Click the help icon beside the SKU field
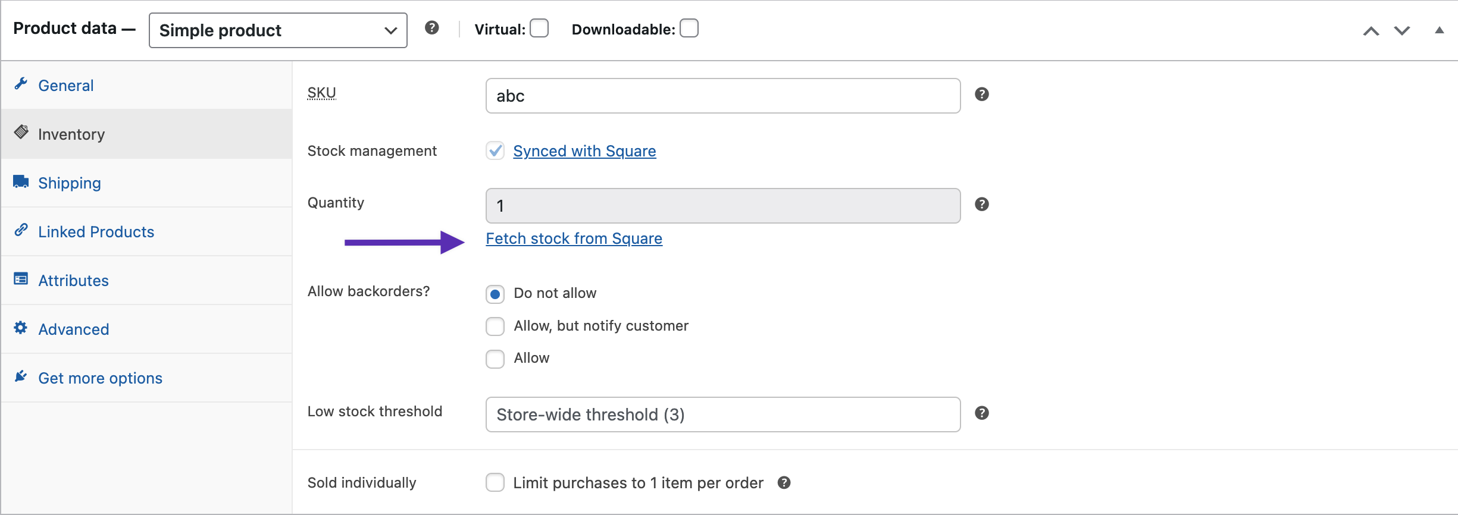The width and height of the screenshot is (1458, 515). click(x=981, y=94)
